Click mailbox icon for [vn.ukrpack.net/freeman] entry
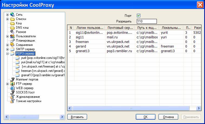 click(17, 66)
